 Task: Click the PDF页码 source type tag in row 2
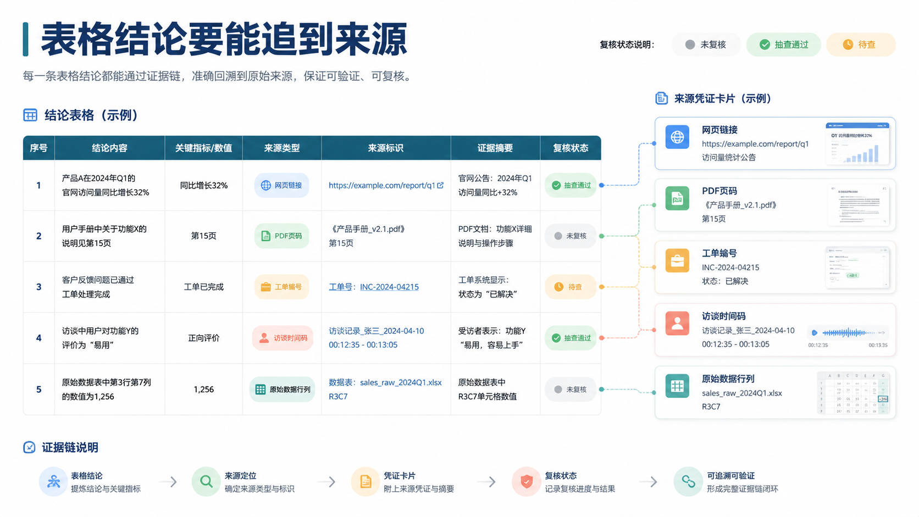tap(281, 236)
